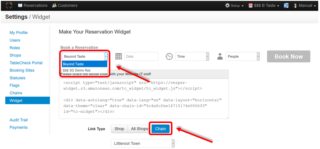
Task: Click the calendar icon beside Date field
Action: [x=119, y=56]
